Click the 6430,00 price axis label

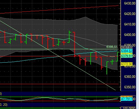click(130, 3)
